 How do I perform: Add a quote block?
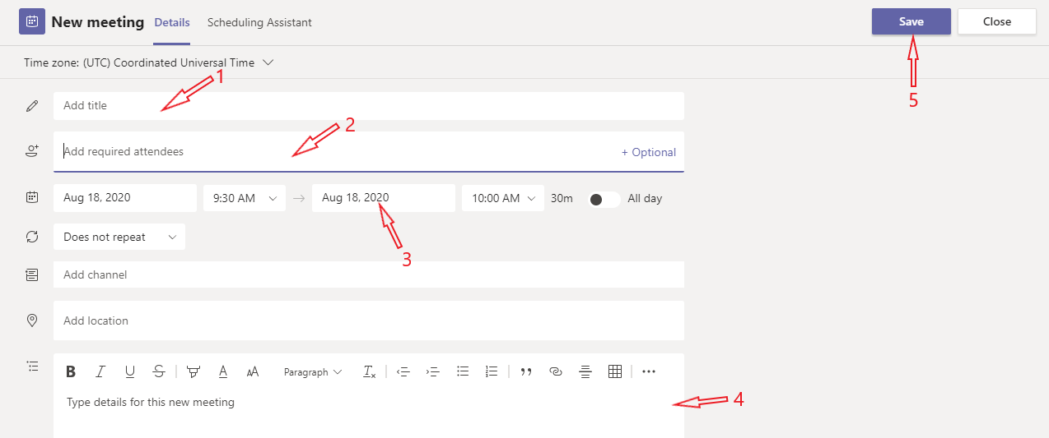[526, 371]
